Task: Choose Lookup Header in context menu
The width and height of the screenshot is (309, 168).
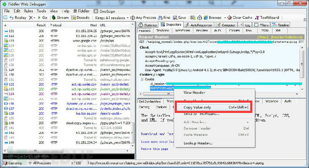Action: 198,143
